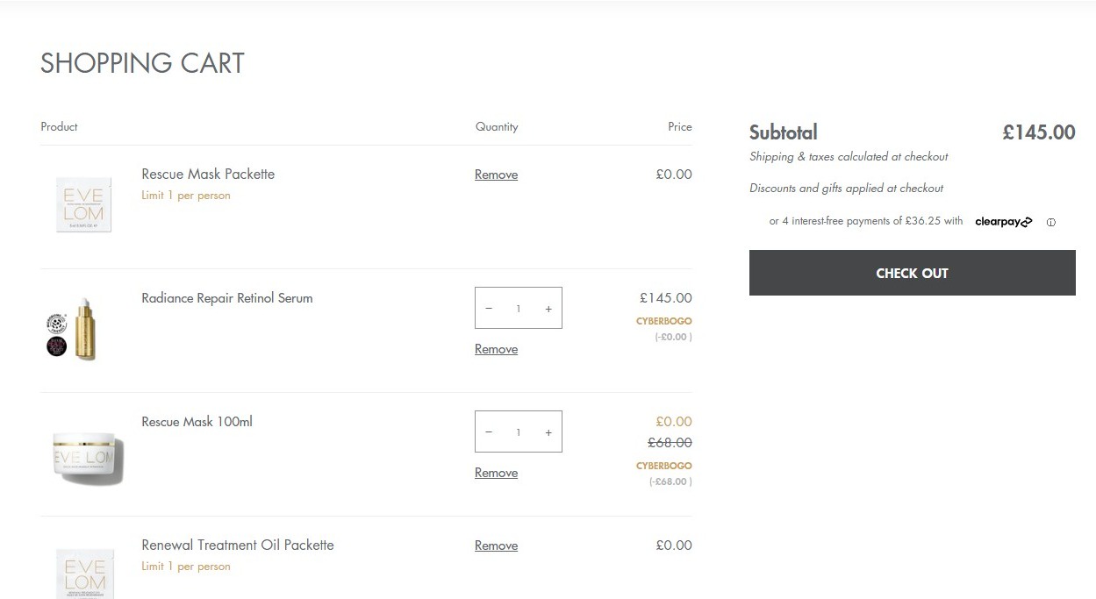1096x599 pixels.
Task: Click the Retinol Serum quantity field
Action: pos(519,309)
